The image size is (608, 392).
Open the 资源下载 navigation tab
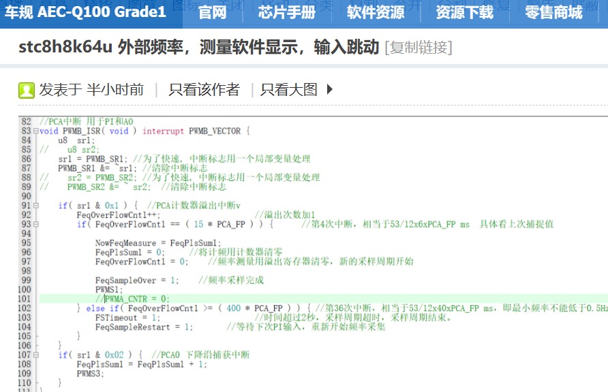465,12
